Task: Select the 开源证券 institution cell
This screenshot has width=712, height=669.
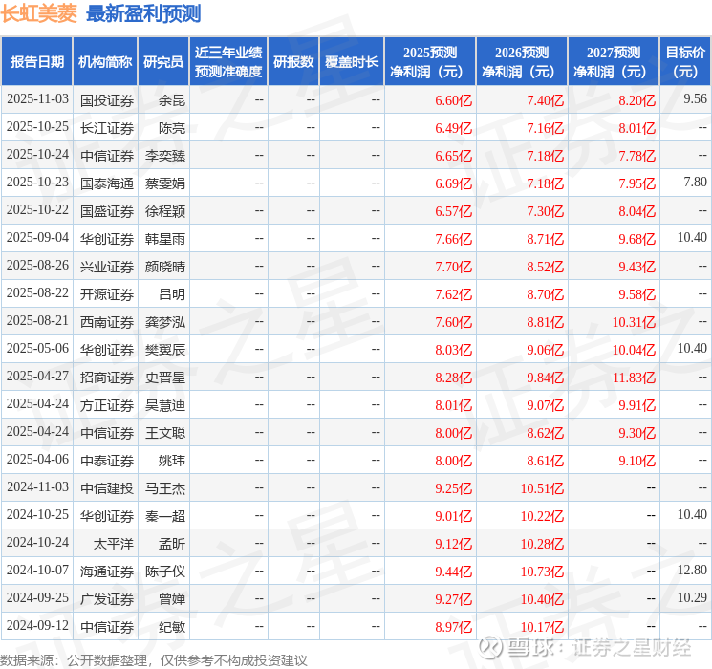Action: point(107,294)
